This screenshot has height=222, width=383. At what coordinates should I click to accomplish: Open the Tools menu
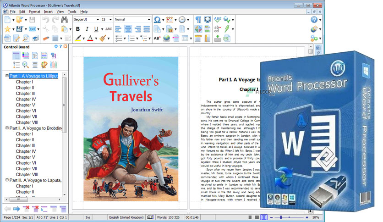click(72, 11)
